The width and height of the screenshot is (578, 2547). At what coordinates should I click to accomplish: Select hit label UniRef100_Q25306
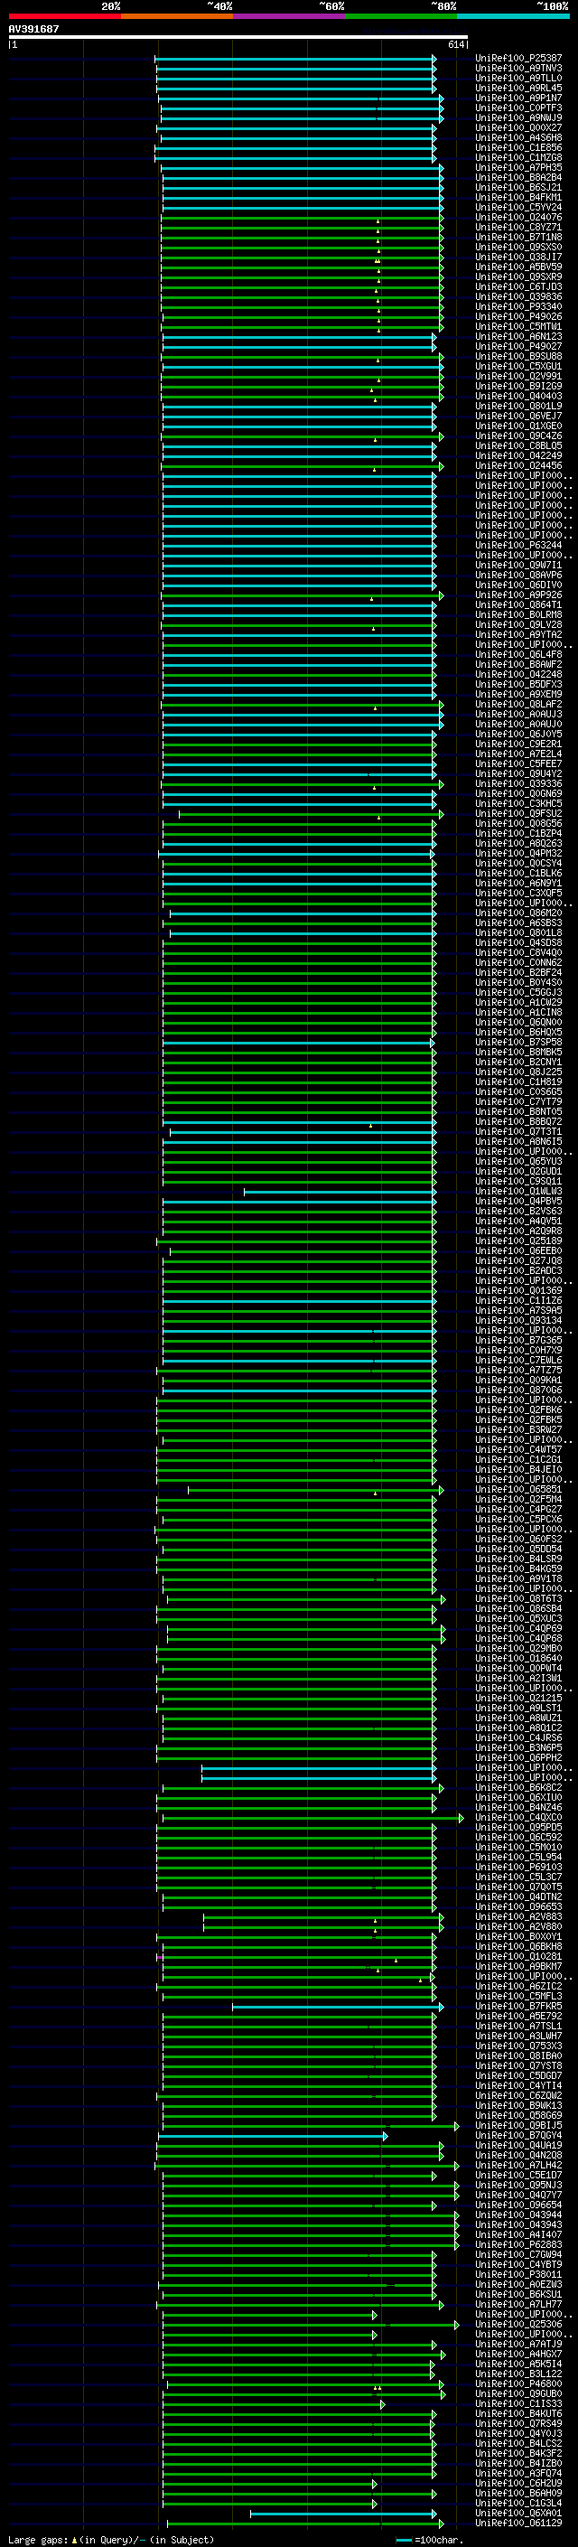[x=518, y=2324]
